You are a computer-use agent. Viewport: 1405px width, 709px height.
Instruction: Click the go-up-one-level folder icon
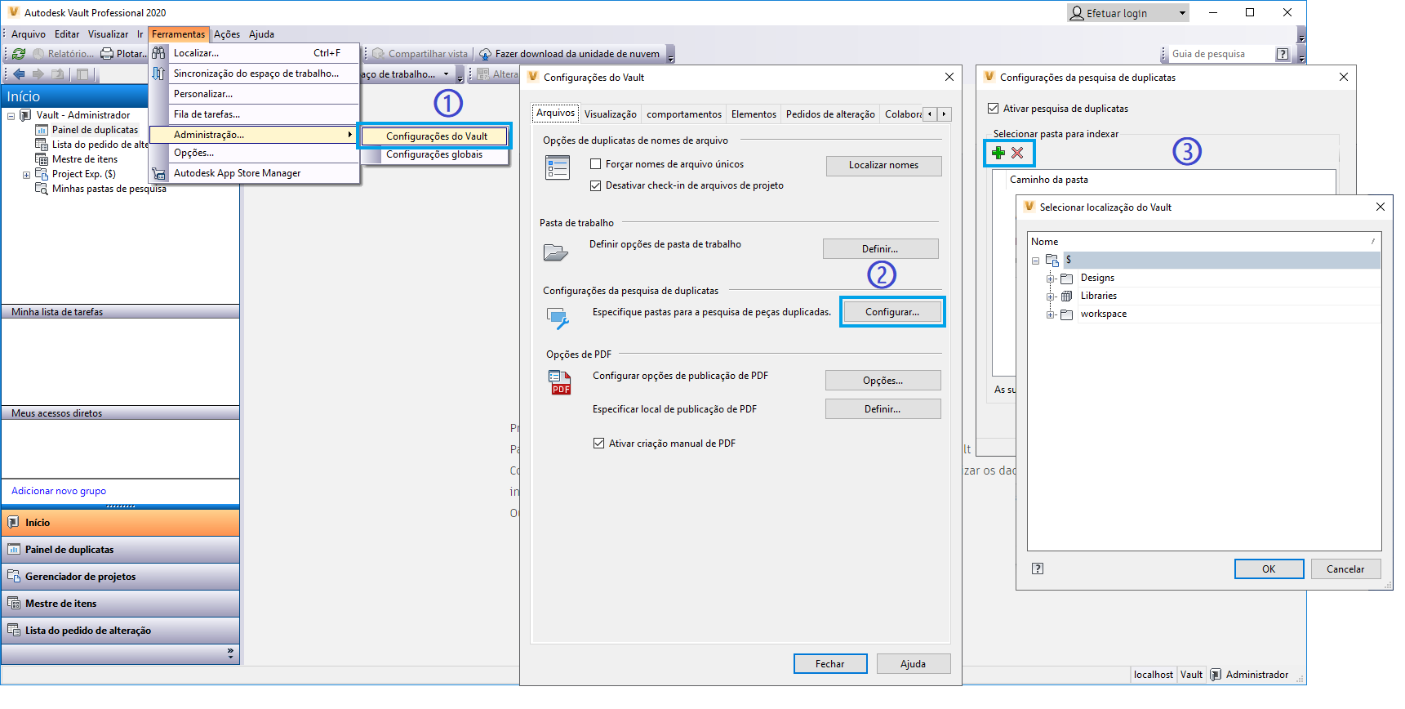(58, 74)
